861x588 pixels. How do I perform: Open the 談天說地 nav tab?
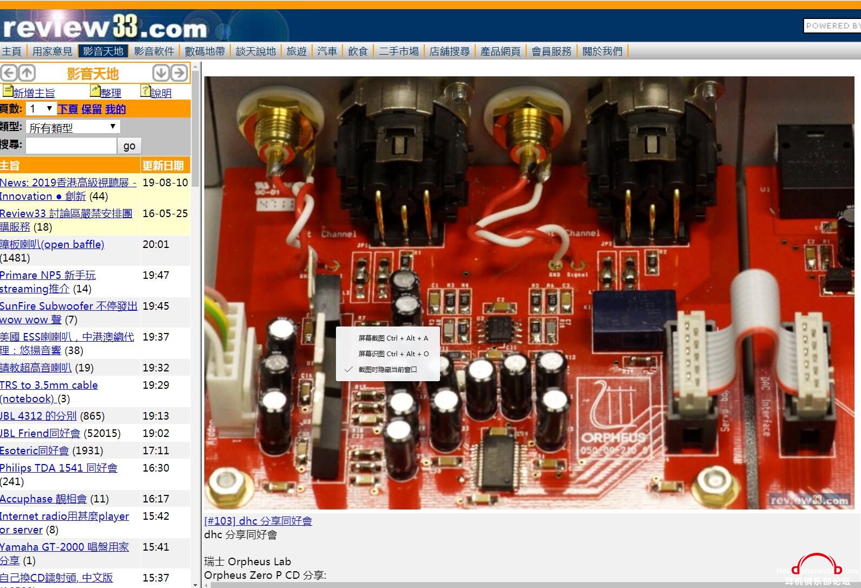[x=256, y=51]
